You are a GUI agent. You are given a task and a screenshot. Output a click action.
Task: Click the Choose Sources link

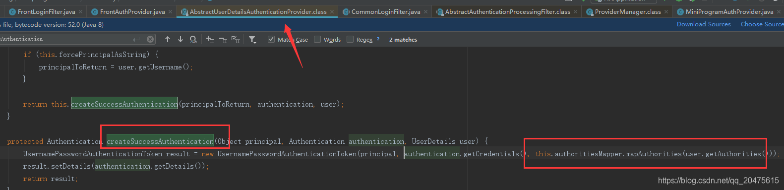[762, 24]
